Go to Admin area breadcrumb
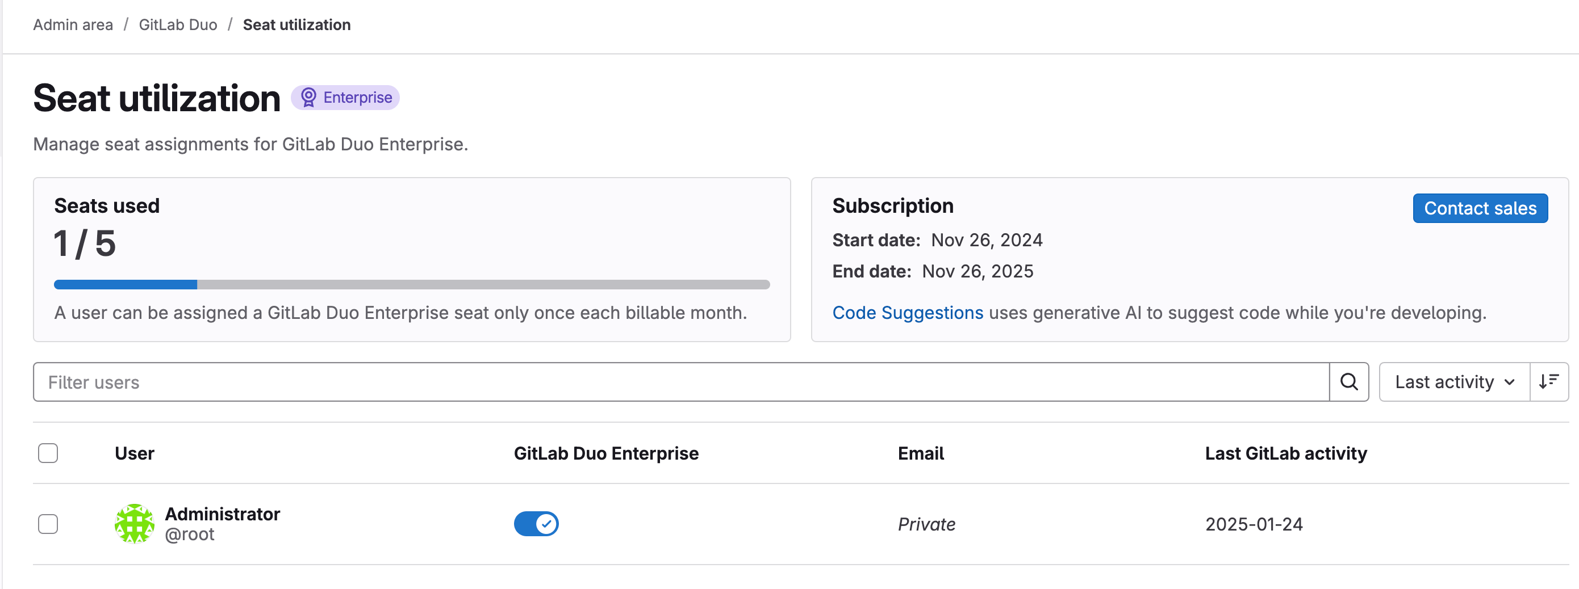The height and width of the screenshot is (589, 1579). click(73, 24)
